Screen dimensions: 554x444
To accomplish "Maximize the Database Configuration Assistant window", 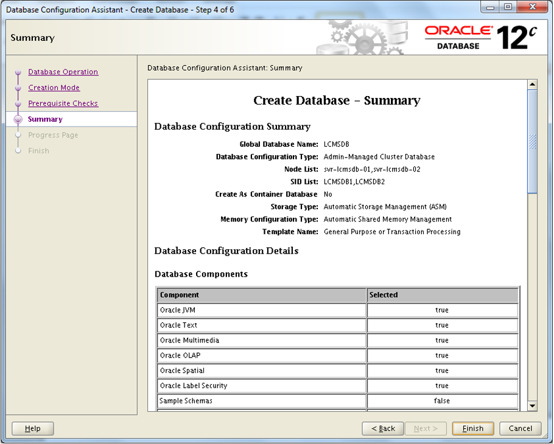I will [508, 7].
